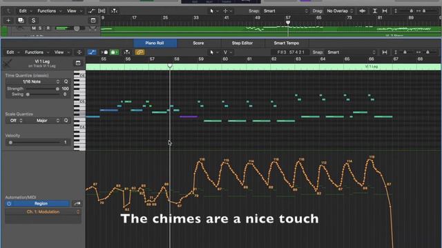Screen dimensions: 442x248
Task: Open the Drag No Overlap dropdown
Action: [339, 11]
